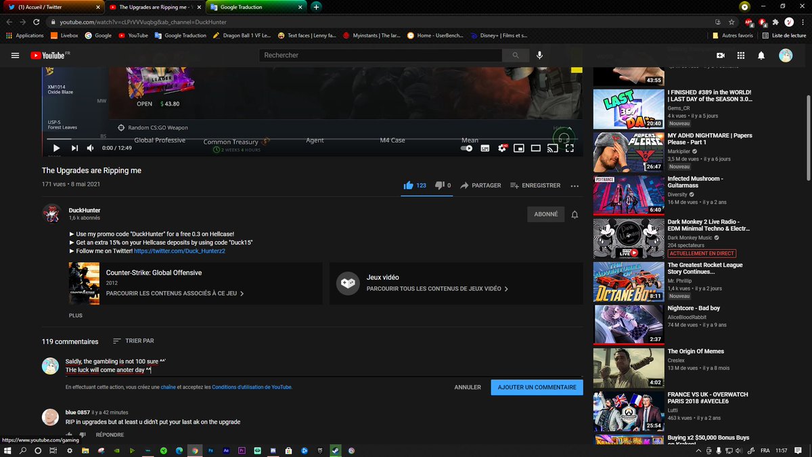Cast the video to a TV
The width and height of the screenshot is (812, 457).
(x=553, y=148)
